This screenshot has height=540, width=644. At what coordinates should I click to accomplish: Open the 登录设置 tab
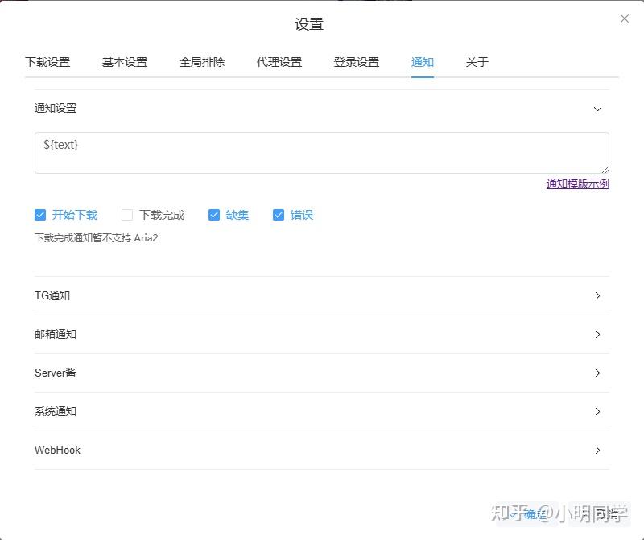pyautogui.click(x=355, y=61)
